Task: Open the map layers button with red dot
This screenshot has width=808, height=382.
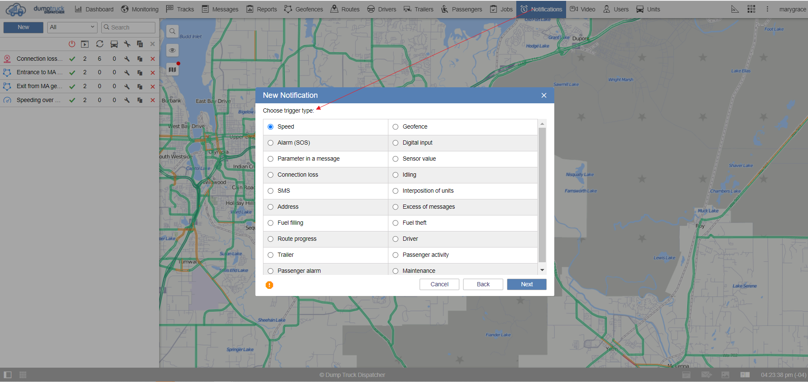Action: (x=172, y=69)
